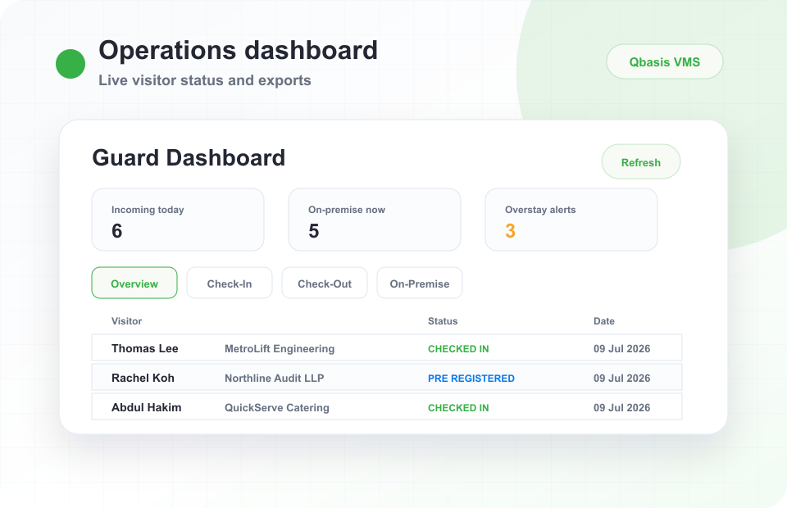The image size is (787, 508).
Task: Click the date in Rachel Koh's row
Action: 622,378
